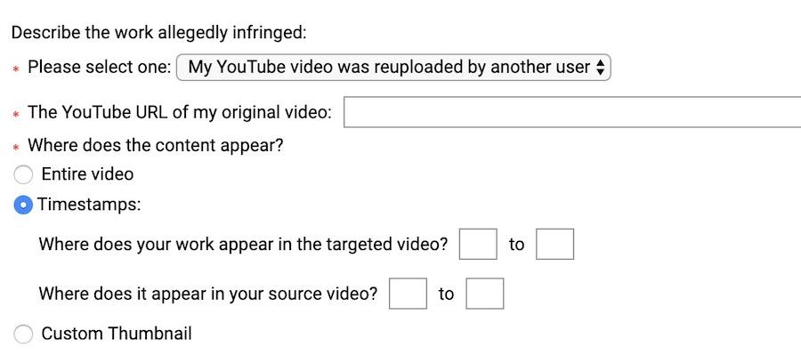Viewport: 801px width, 363px height.
Task: Click the "Where does the content appear?" label
Action: pos(156,144)
